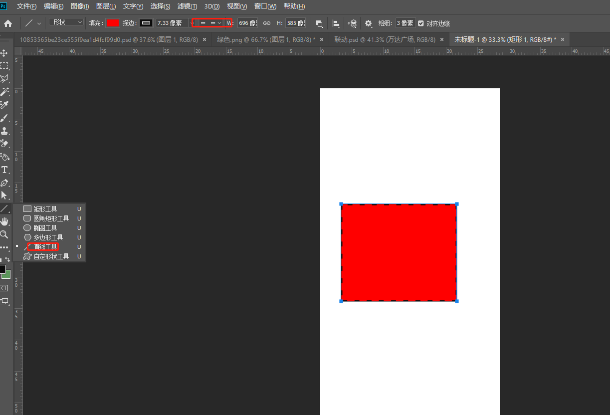Screen dimensions: 610x415
Task: Open the red fill color swatch
Action: [113, 23]
